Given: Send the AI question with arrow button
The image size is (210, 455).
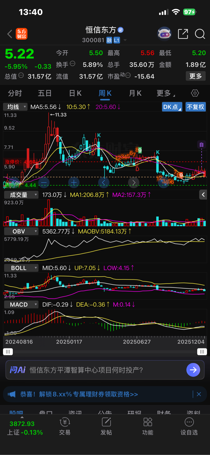Looking at the screenshot, I should pyautogui.click(x=193, y=370).
